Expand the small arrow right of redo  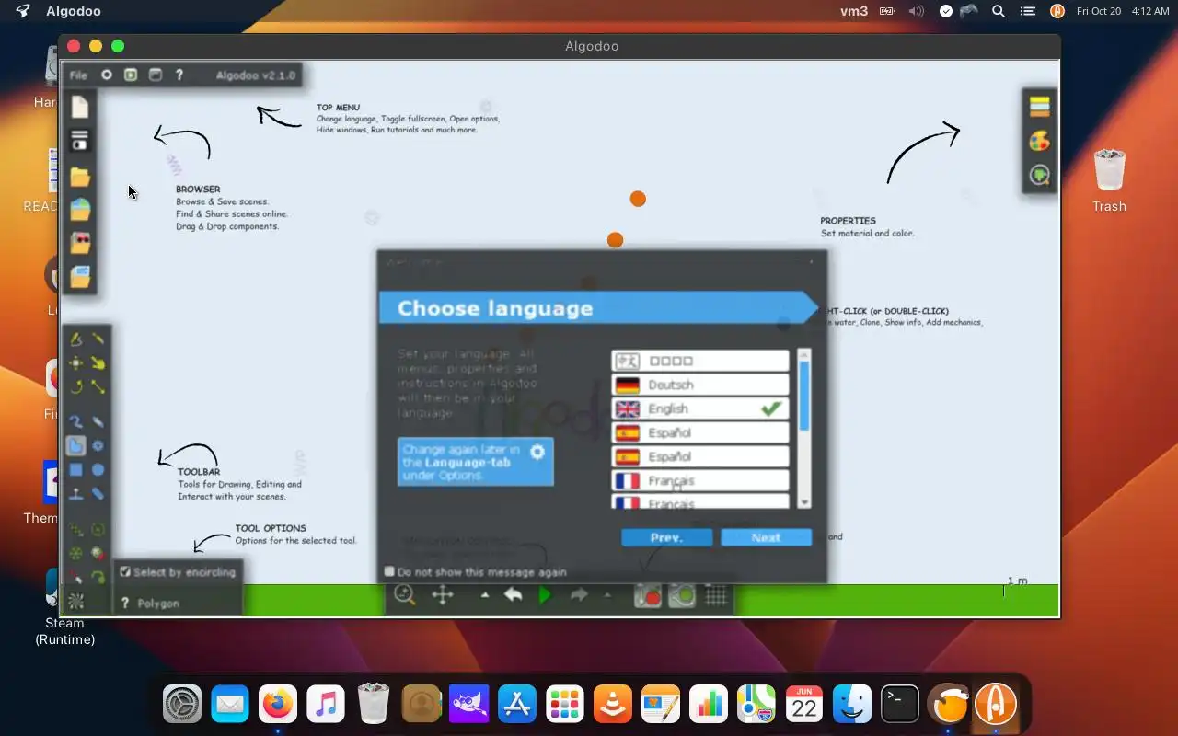(x=606, y=595)
